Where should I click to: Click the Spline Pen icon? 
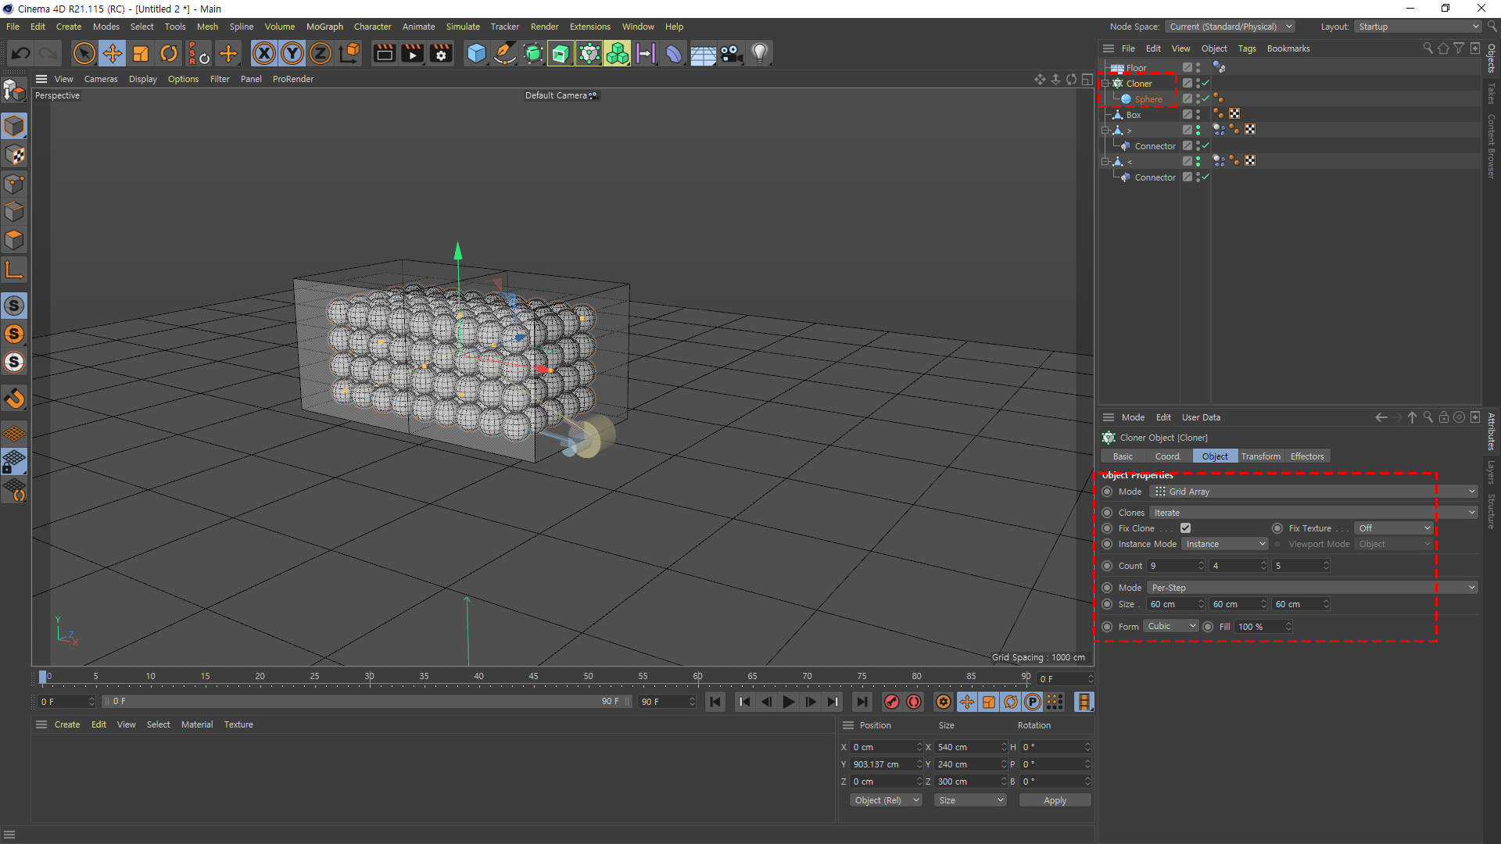click(x=505, y=53)
